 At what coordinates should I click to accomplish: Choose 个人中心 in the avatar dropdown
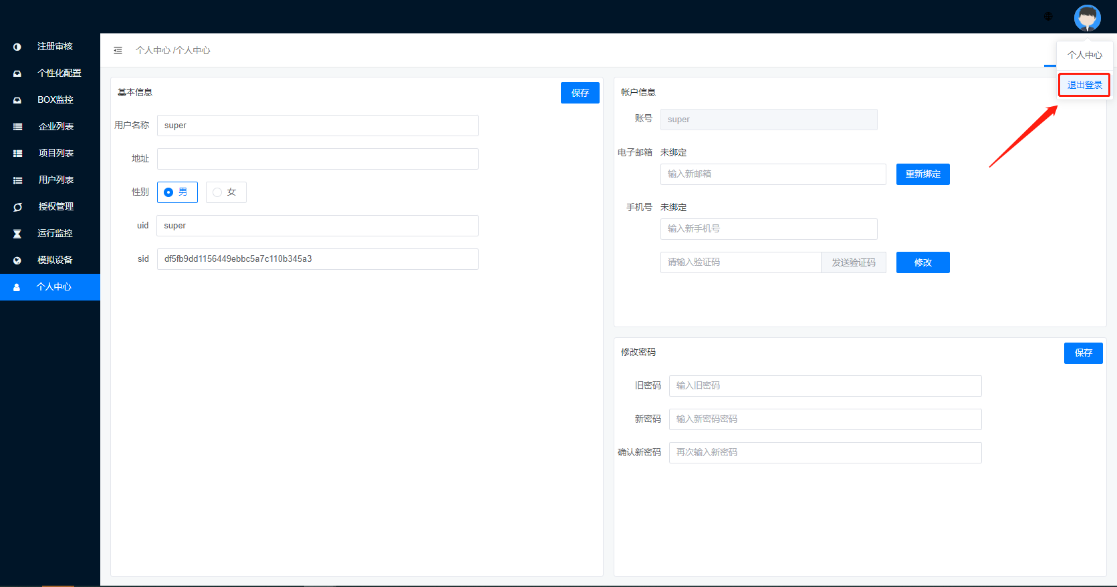pyautogui.click(x=1084, y=55)
